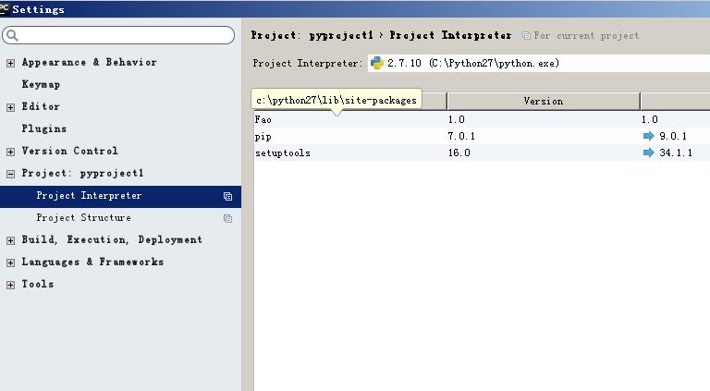Click Project: pyproject1 in breadcrumb

(x=312, y=35)
